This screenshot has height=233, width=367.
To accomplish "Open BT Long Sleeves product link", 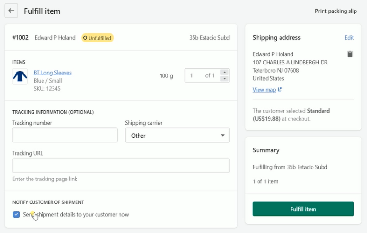I will 53,73.
